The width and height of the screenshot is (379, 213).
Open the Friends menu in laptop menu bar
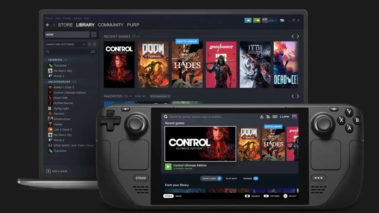tap(67, 18)
